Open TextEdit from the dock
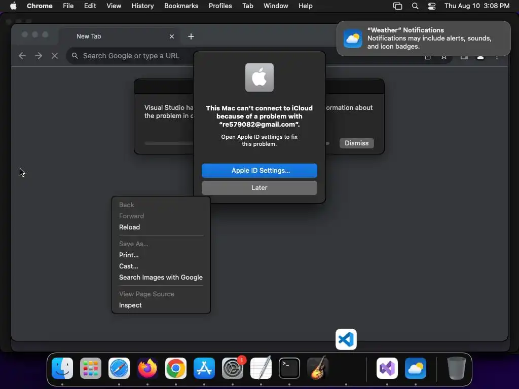The width and height of the screenshot is (519, 389). point(261,368)
